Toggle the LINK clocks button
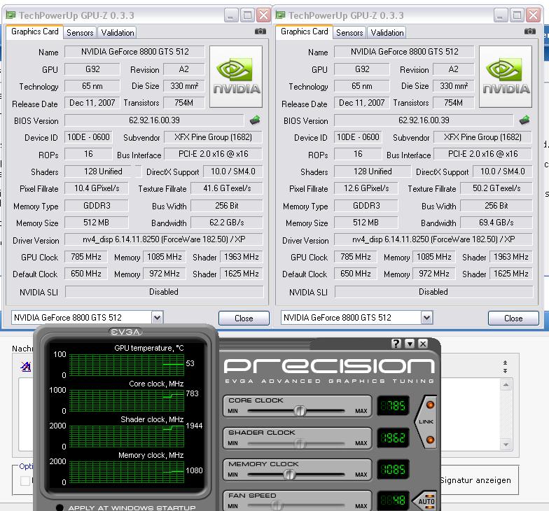This screenshot has width=549, height=511. coord(426,422)
